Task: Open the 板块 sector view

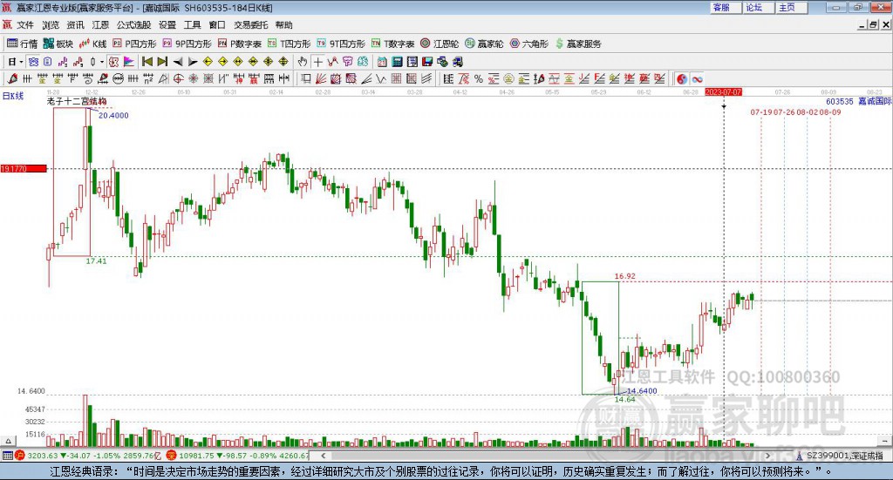Action: (x=58, y=44)
